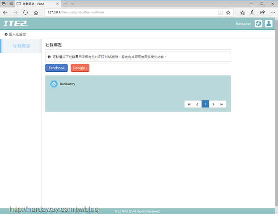Open the favorites hub icon
278x214 pixels.
coord(242,12)
